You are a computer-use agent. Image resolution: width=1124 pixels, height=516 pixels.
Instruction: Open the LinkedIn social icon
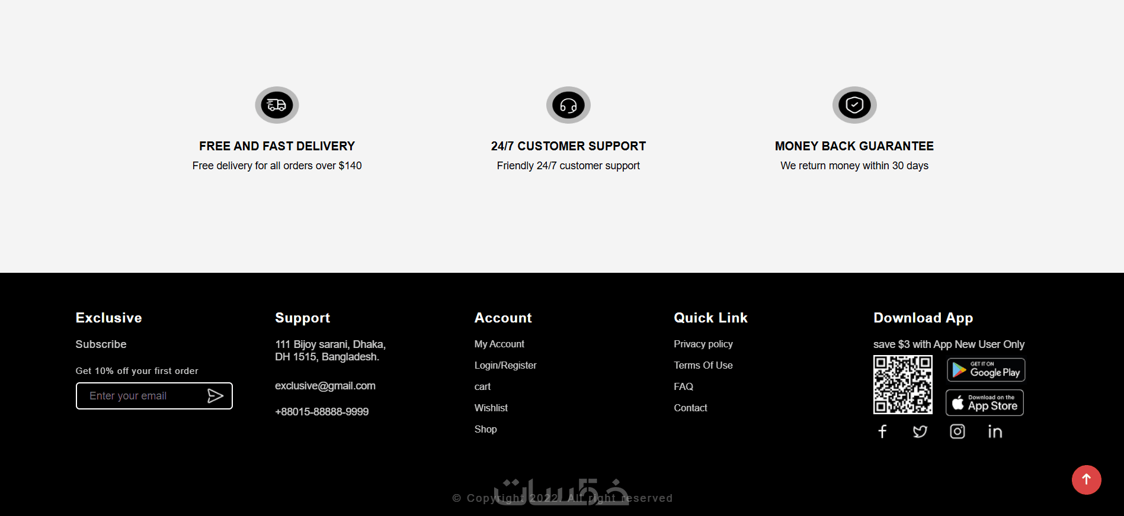click(x=995, y=431)
